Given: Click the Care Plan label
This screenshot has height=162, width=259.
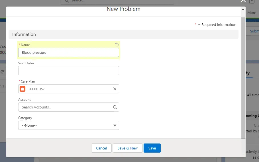Looking at the screenshot, I should (28, 81).
